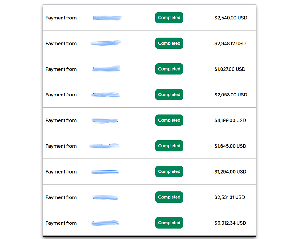
Task: Click the $1,645.00 USD amount
Action: pyautogui.click(x=230, y=146)
